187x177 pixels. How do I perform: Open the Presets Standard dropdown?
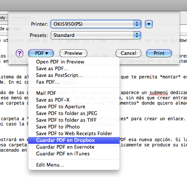96,35
